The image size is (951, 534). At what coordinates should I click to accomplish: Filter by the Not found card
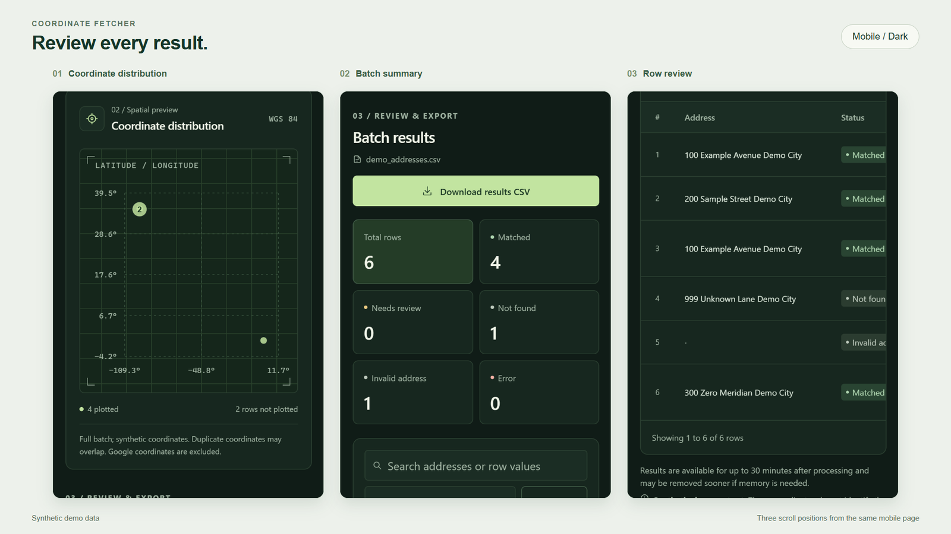539,322
